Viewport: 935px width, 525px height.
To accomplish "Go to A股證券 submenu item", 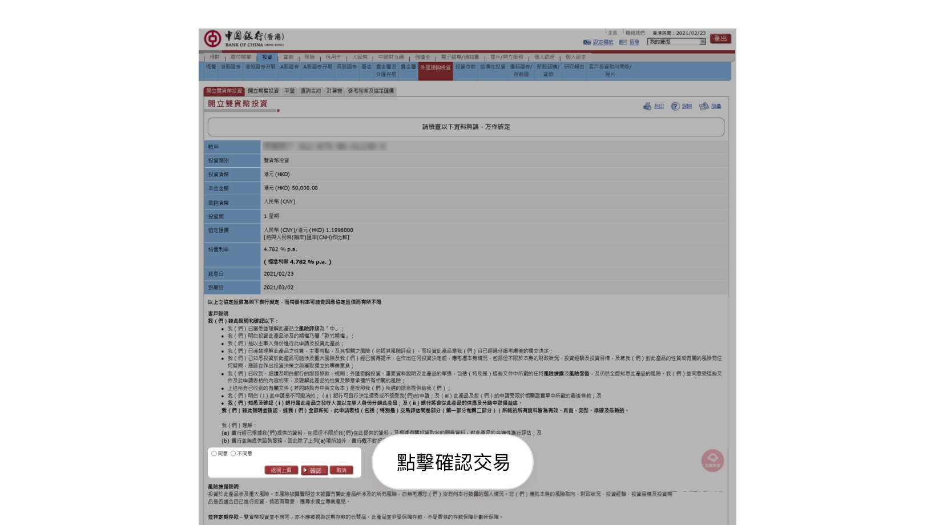I will [x=289, y=67].
